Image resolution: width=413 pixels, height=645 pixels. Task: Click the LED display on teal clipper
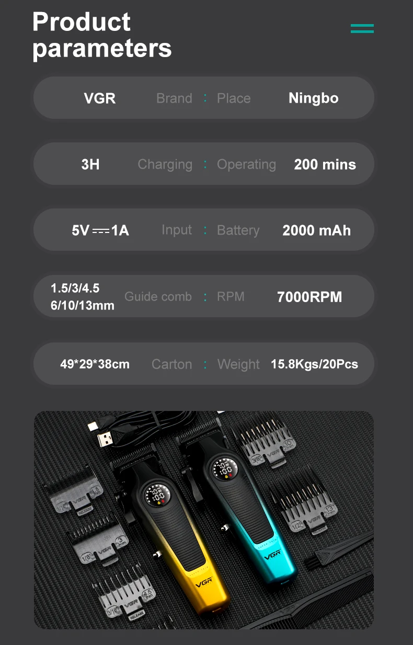point(223,469)
